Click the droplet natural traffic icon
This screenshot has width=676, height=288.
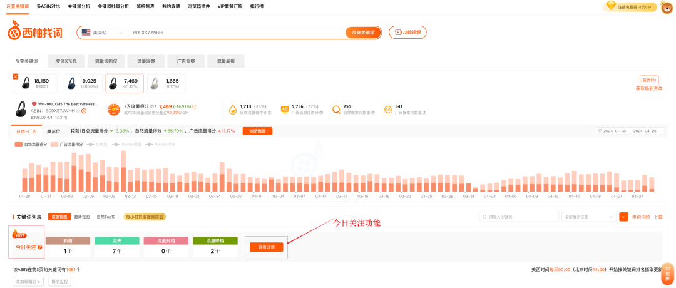pyautogui.click(x=233, y=110)
